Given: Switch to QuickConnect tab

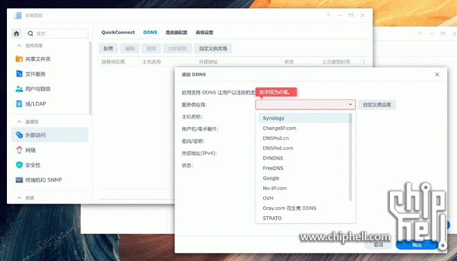Looking at the screenshot, I should [118, 32].
